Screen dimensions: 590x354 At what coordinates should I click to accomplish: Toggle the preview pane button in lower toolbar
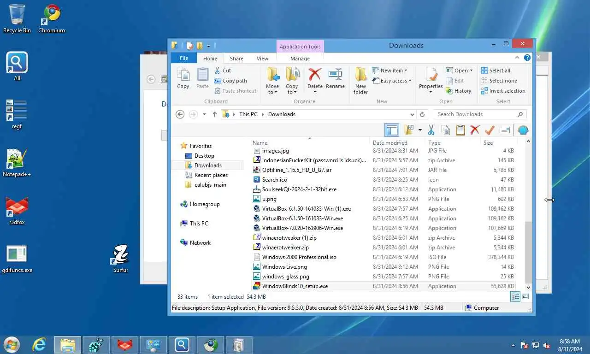[x=392, y=130]
